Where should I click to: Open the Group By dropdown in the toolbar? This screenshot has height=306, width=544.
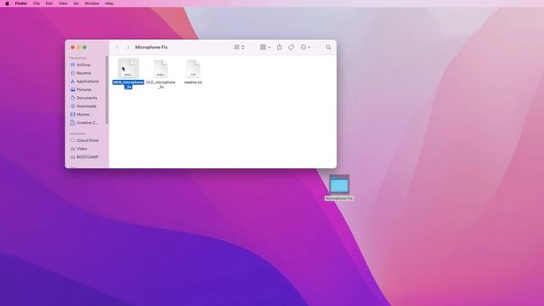(265, 48)
